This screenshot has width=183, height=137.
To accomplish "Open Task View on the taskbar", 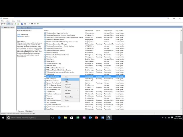I will click(53, 118).
